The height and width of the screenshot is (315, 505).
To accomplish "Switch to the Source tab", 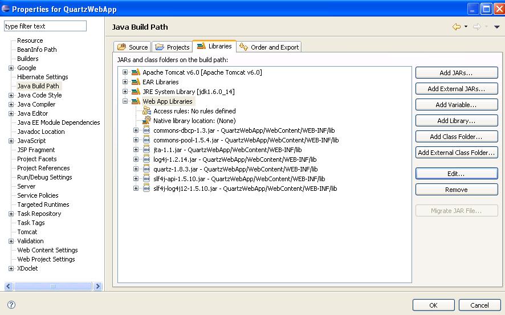I will [132, 47].
